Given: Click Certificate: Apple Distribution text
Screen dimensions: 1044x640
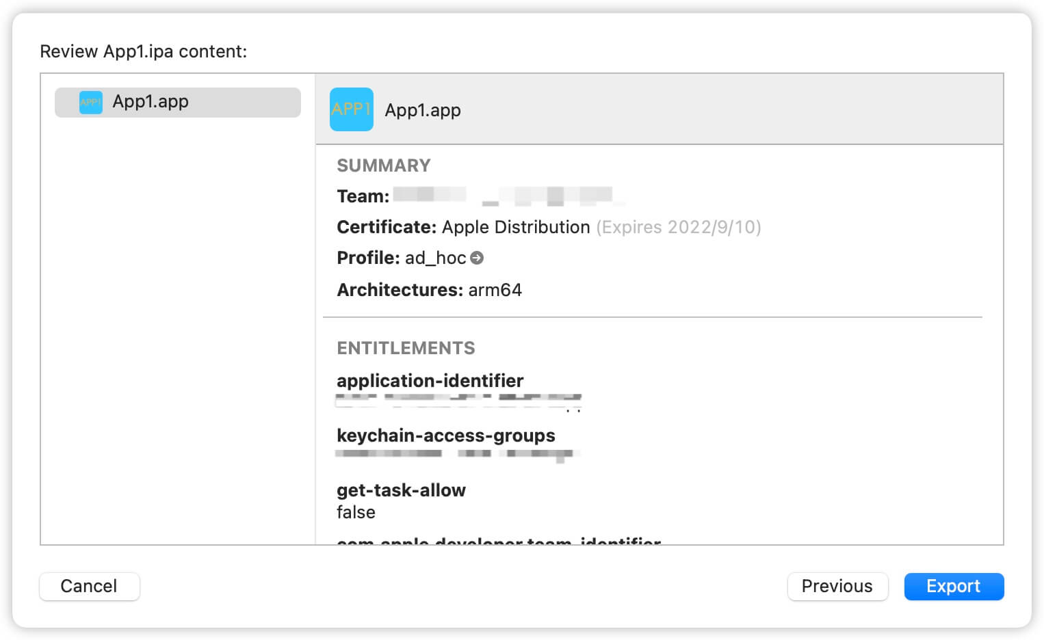Looking at the screenshot, I should (x=464, y=227).
